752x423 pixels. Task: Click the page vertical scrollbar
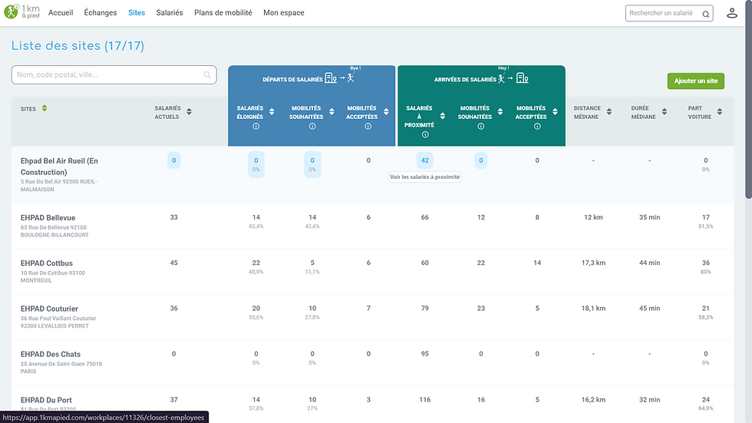click(x=748, y=98)
